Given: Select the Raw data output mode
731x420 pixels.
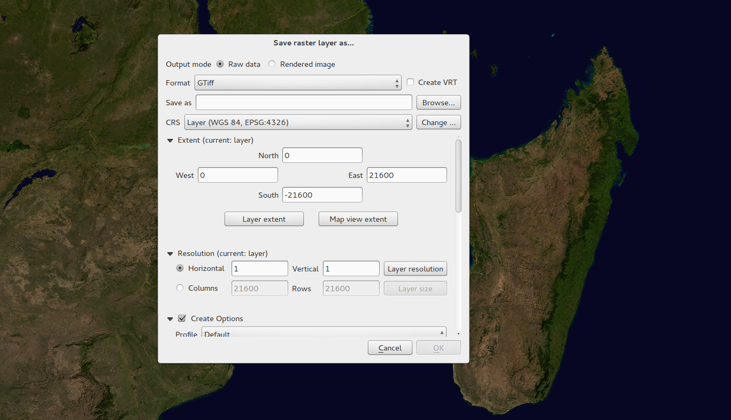Looking at the screenshot, I should coord(220,64).
